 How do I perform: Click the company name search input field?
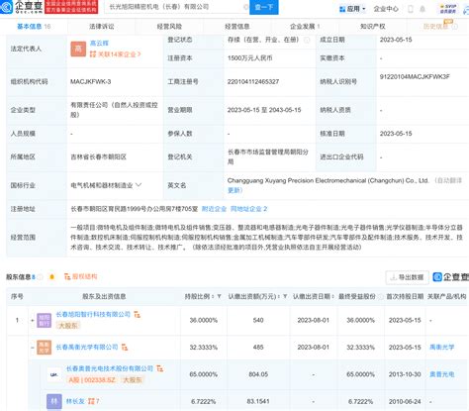click(176, 7)
